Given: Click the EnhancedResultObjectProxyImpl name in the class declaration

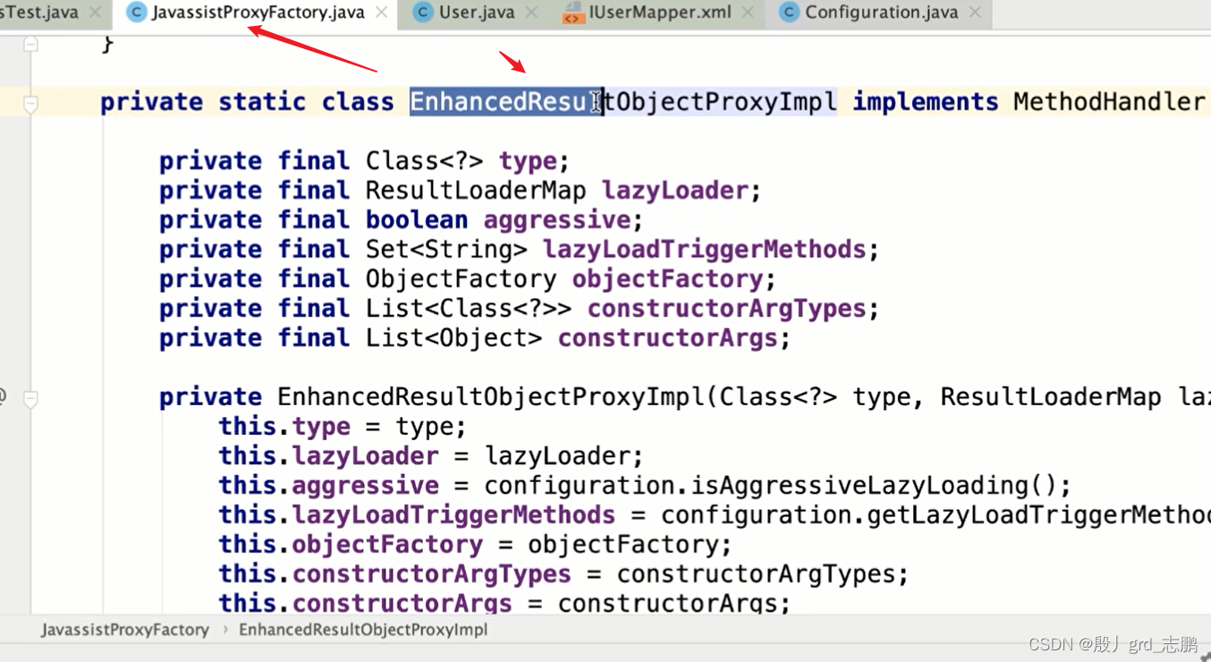Looking at the screenshot, I should coord(623,102).
